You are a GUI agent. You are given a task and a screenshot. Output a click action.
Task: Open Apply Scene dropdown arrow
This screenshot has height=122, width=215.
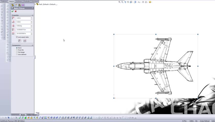(148, 2)
